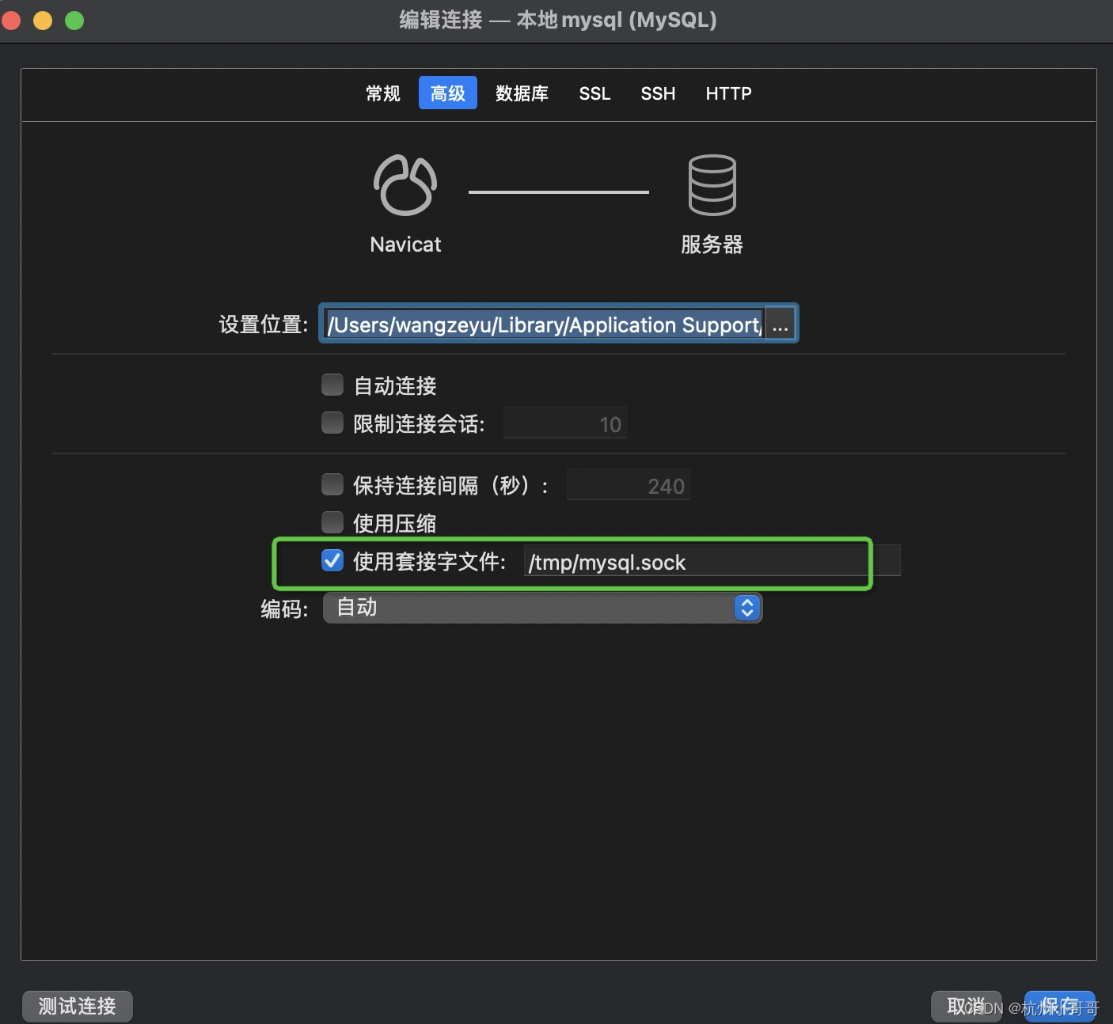The width and height of the screenshot is (1113, 1024).
Task: Click the connection line between Navicat and server
Action: (558, 190)
